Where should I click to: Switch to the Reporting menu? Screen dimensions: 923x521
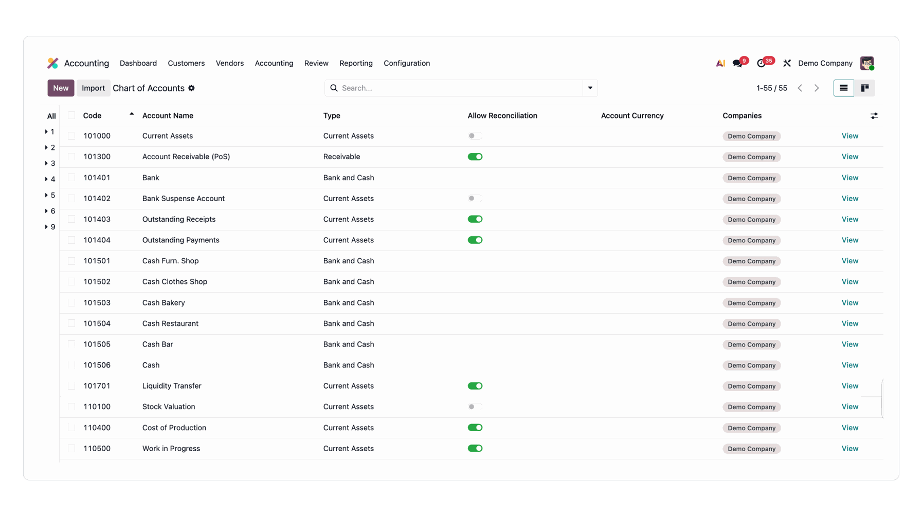(x=356, y=63)
